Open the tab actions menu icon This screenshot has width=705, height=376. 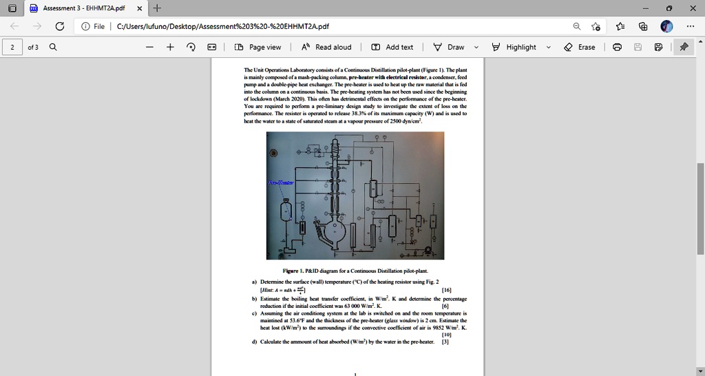12,8
